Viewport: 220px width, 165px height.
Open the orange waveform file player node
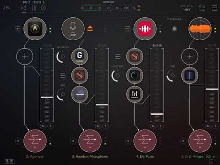click(x=200, y=29)
